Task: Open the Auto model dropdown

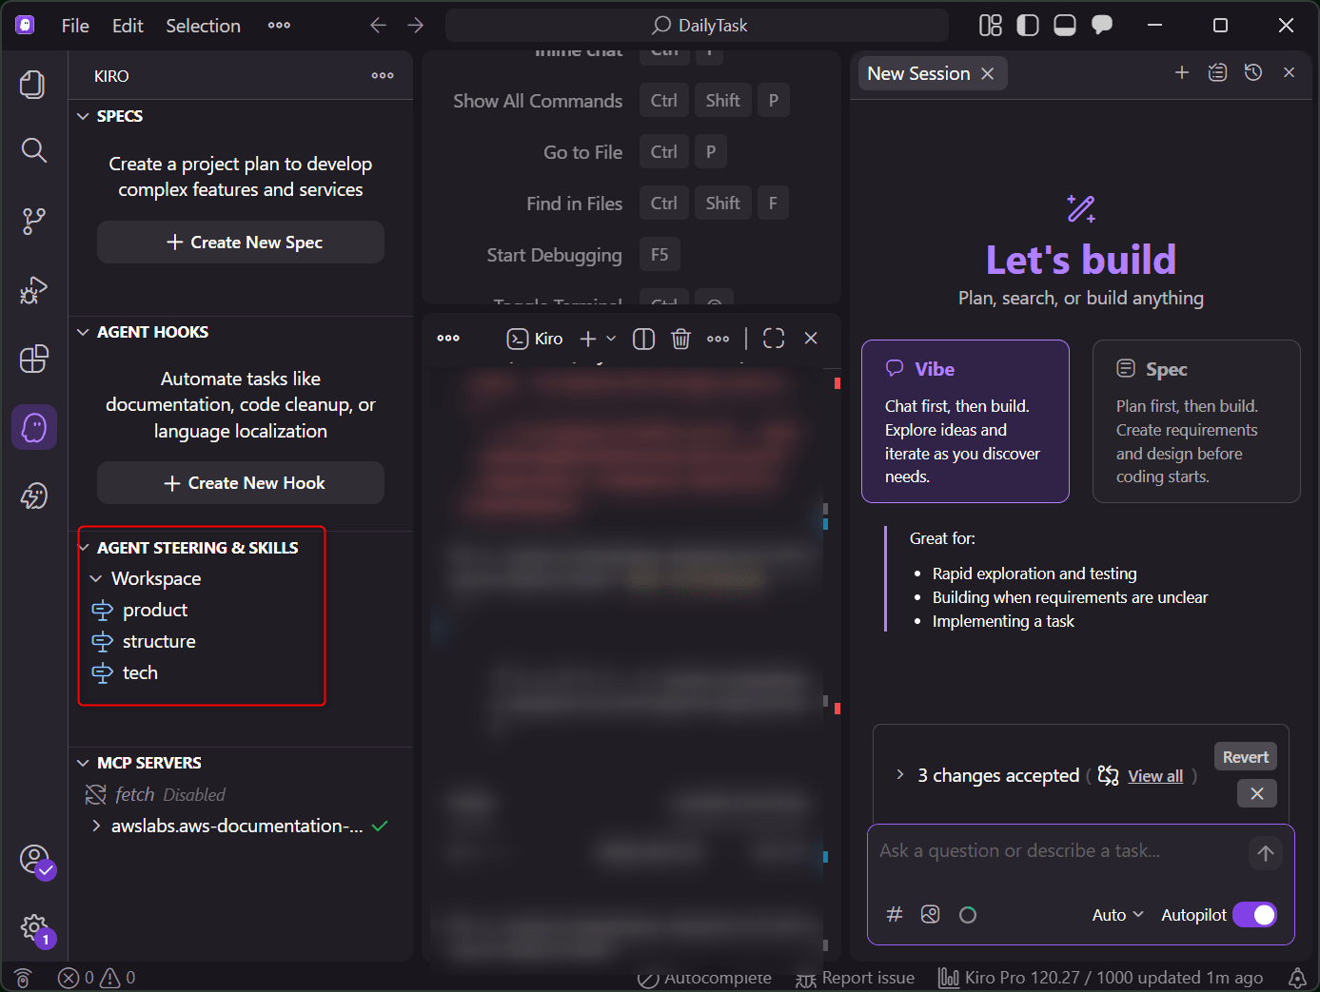Action: (x=1117, y=915)
